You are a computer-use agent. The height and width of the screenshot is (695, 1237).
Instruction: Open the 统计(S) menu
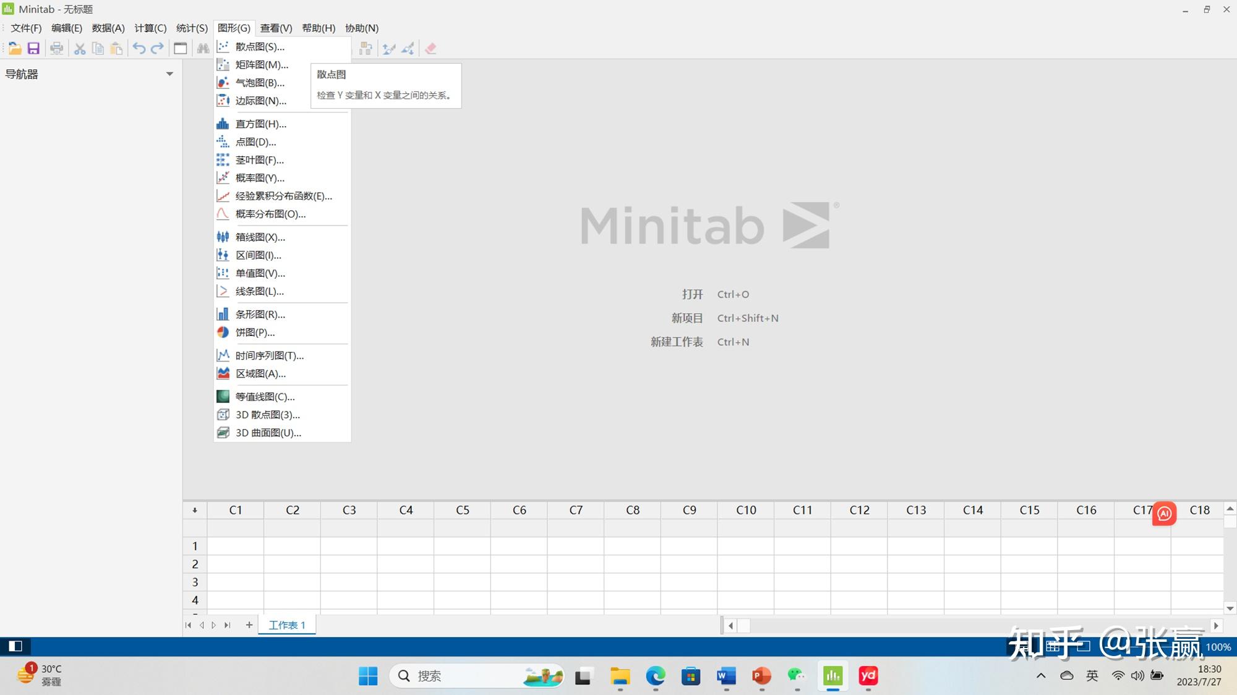coord(190,28)
